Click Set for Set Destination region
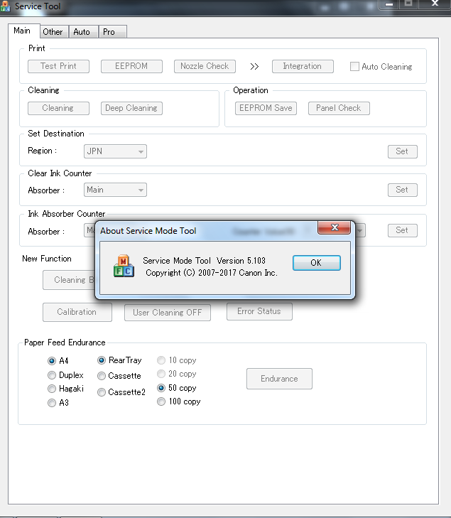 point(403,151)
